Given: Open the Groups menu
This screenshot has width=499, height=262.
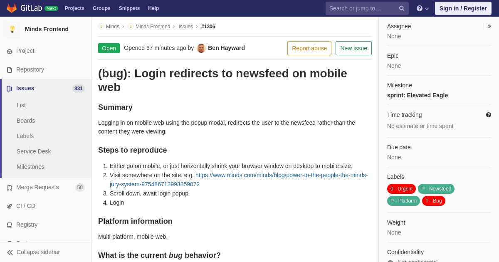Looking at the screenshot, I should coord(101,8).
